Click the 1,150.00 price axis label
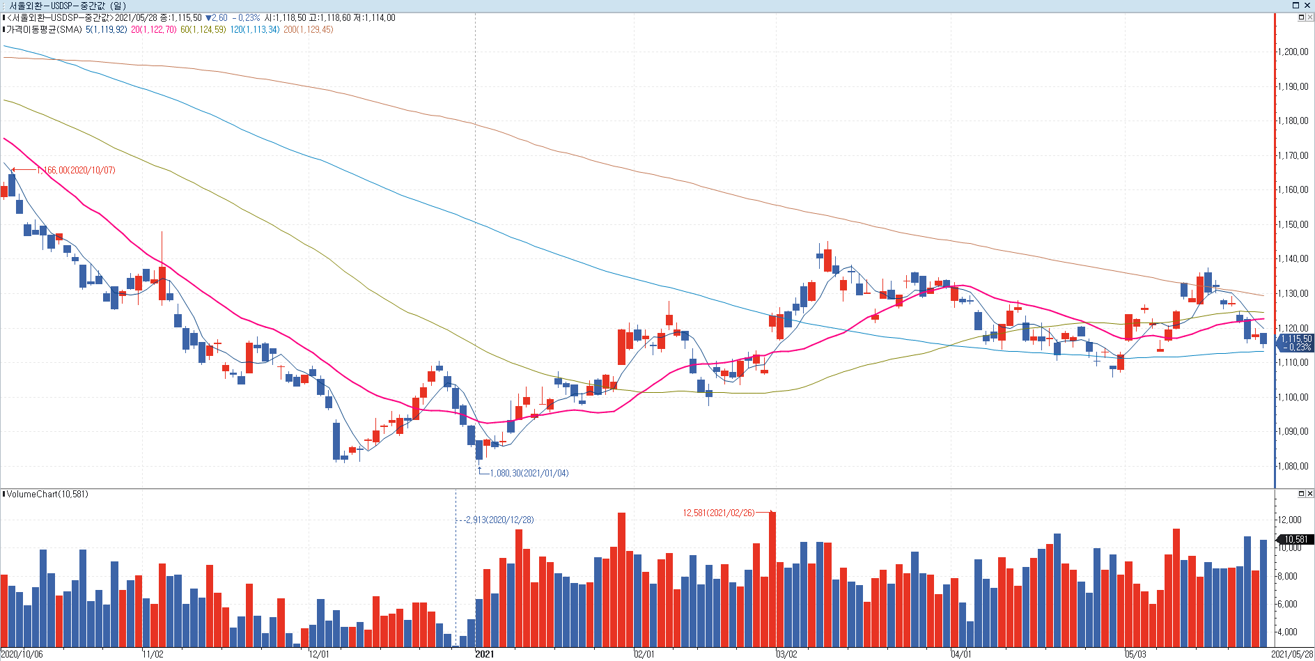Viewport: 1315px width, 661px height. [x=1294, y=225]
